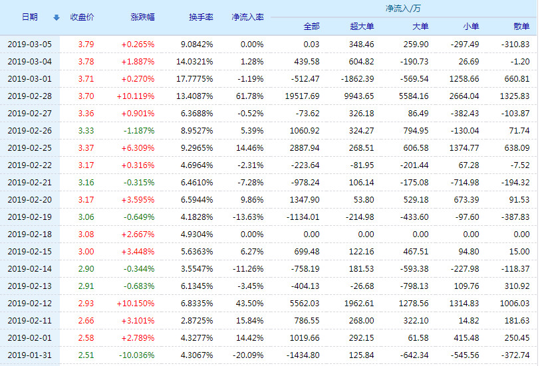The width and height of the screenshot is (540, 366).
Task: Click closing price 2.51
Action: point(86,355)
